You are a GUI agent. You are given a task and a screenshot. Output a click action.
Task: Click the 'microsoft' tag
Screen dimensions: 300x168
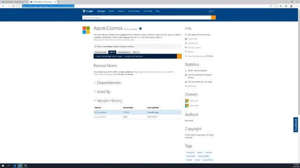(190, 153)
